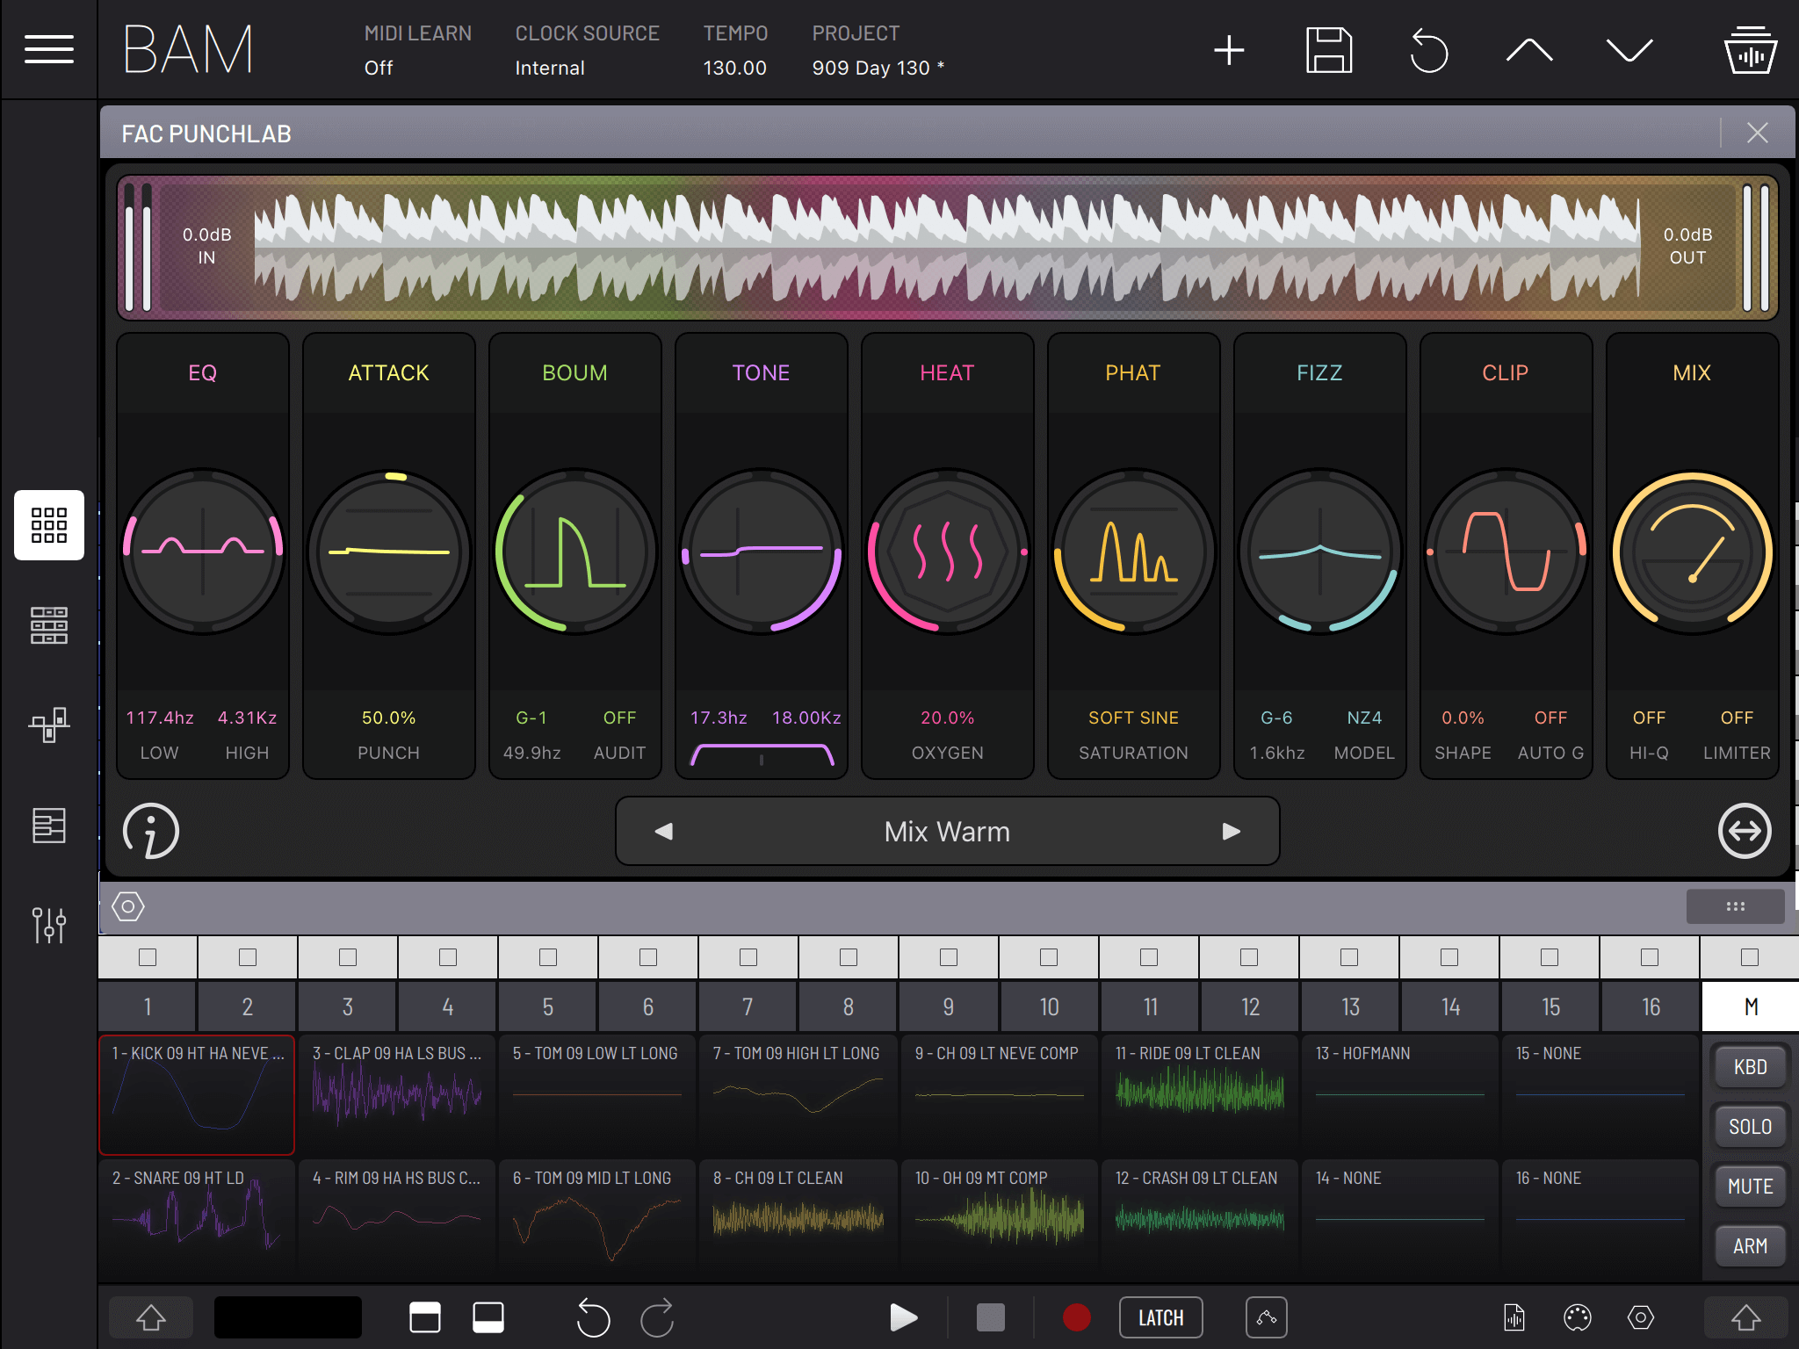Select track tab 4
Screen dimensions: 1799x1349
(x=448, y=1006)
